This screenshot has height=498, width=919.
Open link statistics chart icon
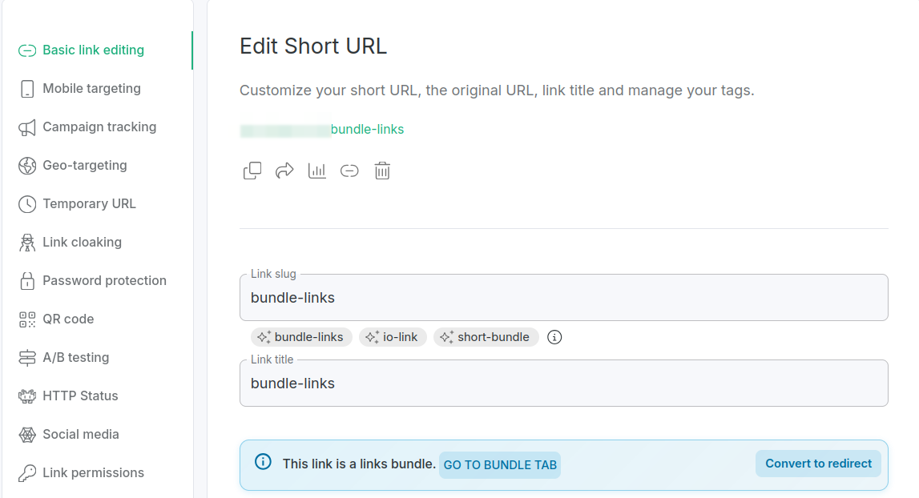317,171
